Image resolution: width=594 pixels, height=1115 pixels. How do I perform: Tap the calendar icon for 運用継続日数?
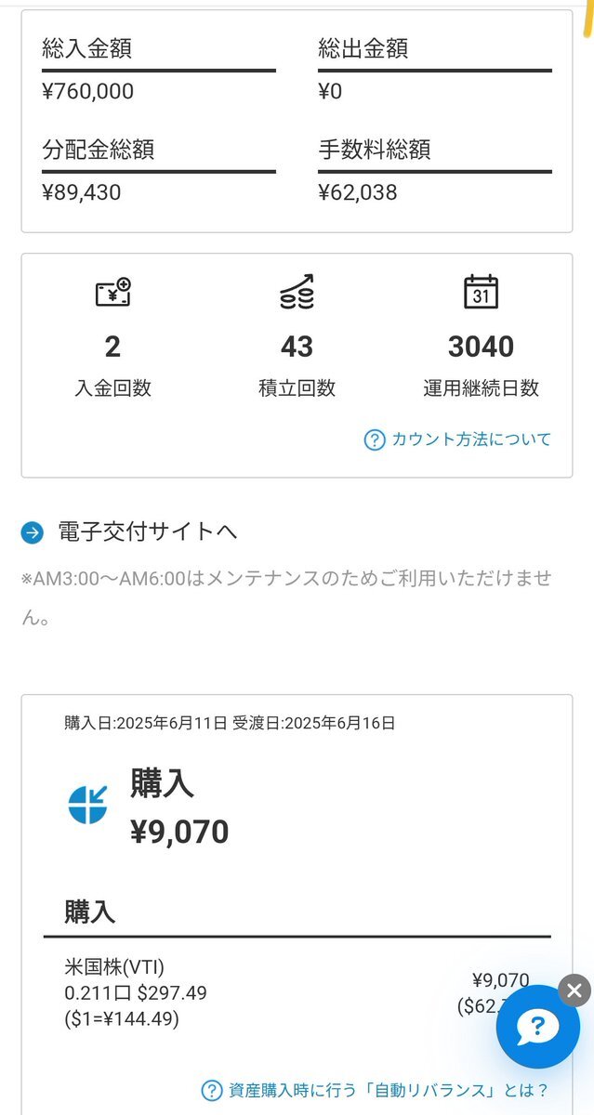pyautogui.click(x=481, y=292)
